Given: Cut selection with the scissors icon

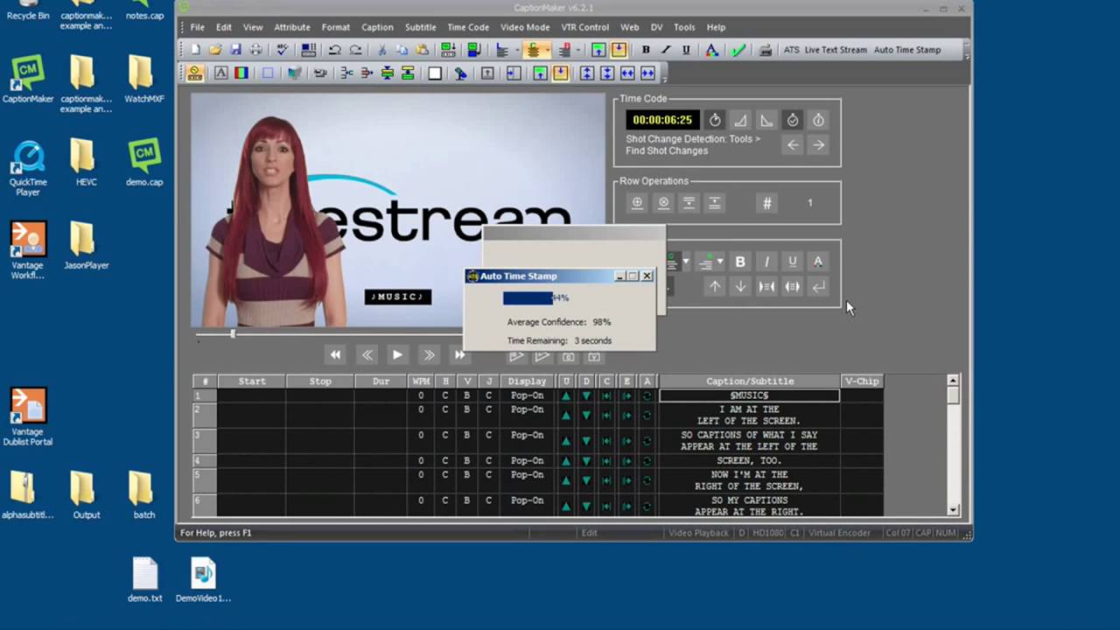Looking at the screenshot, I should (382, 50).
